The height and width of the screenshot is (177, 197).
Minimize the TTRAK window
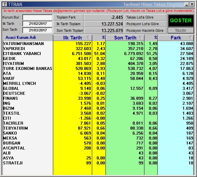pos(187,5)
